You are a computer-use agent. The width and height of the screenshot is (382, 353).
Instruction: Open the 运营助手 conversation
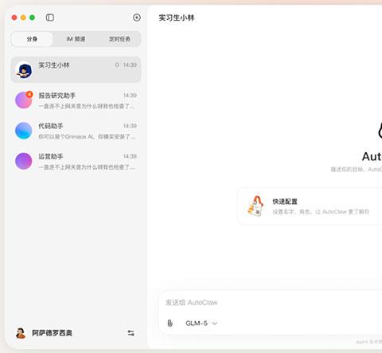[76, 161]
